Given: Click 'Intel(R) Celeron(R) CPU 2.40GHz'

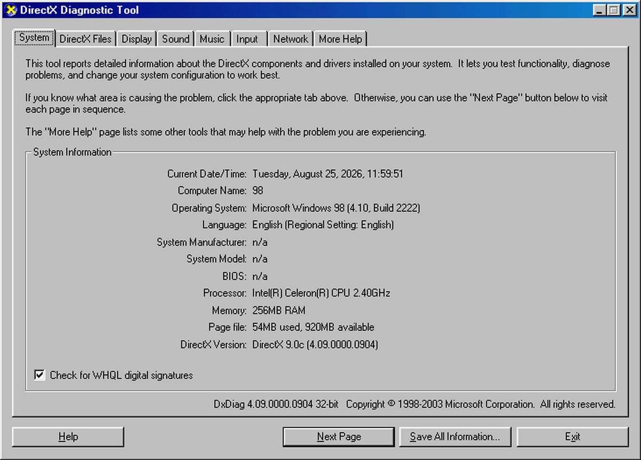Looking at the screenshot, I should click(321, 293).
